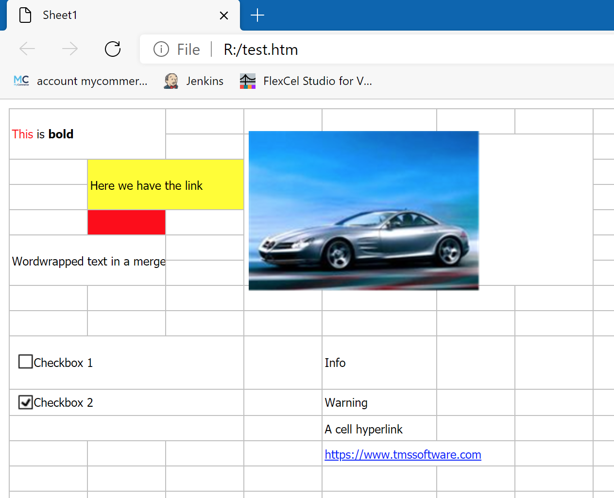614x498 pixels.
Task: Open the FlexCel Studio bookmark
Action: coord(306,81)
